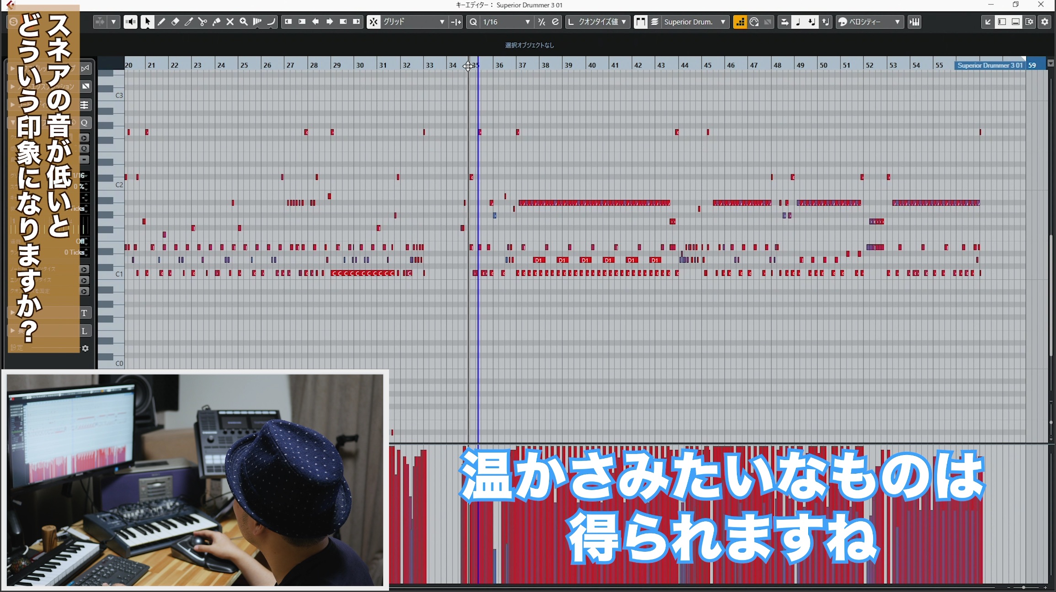Screen dimensions: 1056x592
Task: Click the auto-scroll toggle icon
Action: coord(100,22)
